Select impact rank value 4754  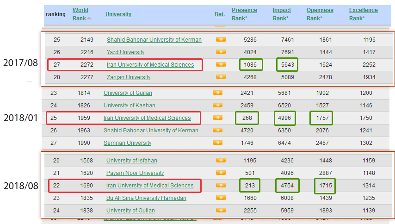pyautogui.click(x=287, y=186)
